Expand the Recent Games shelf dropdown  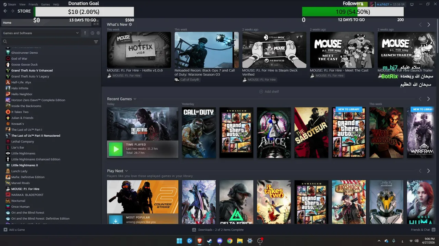pyautogui.click(x=135, y=99)
